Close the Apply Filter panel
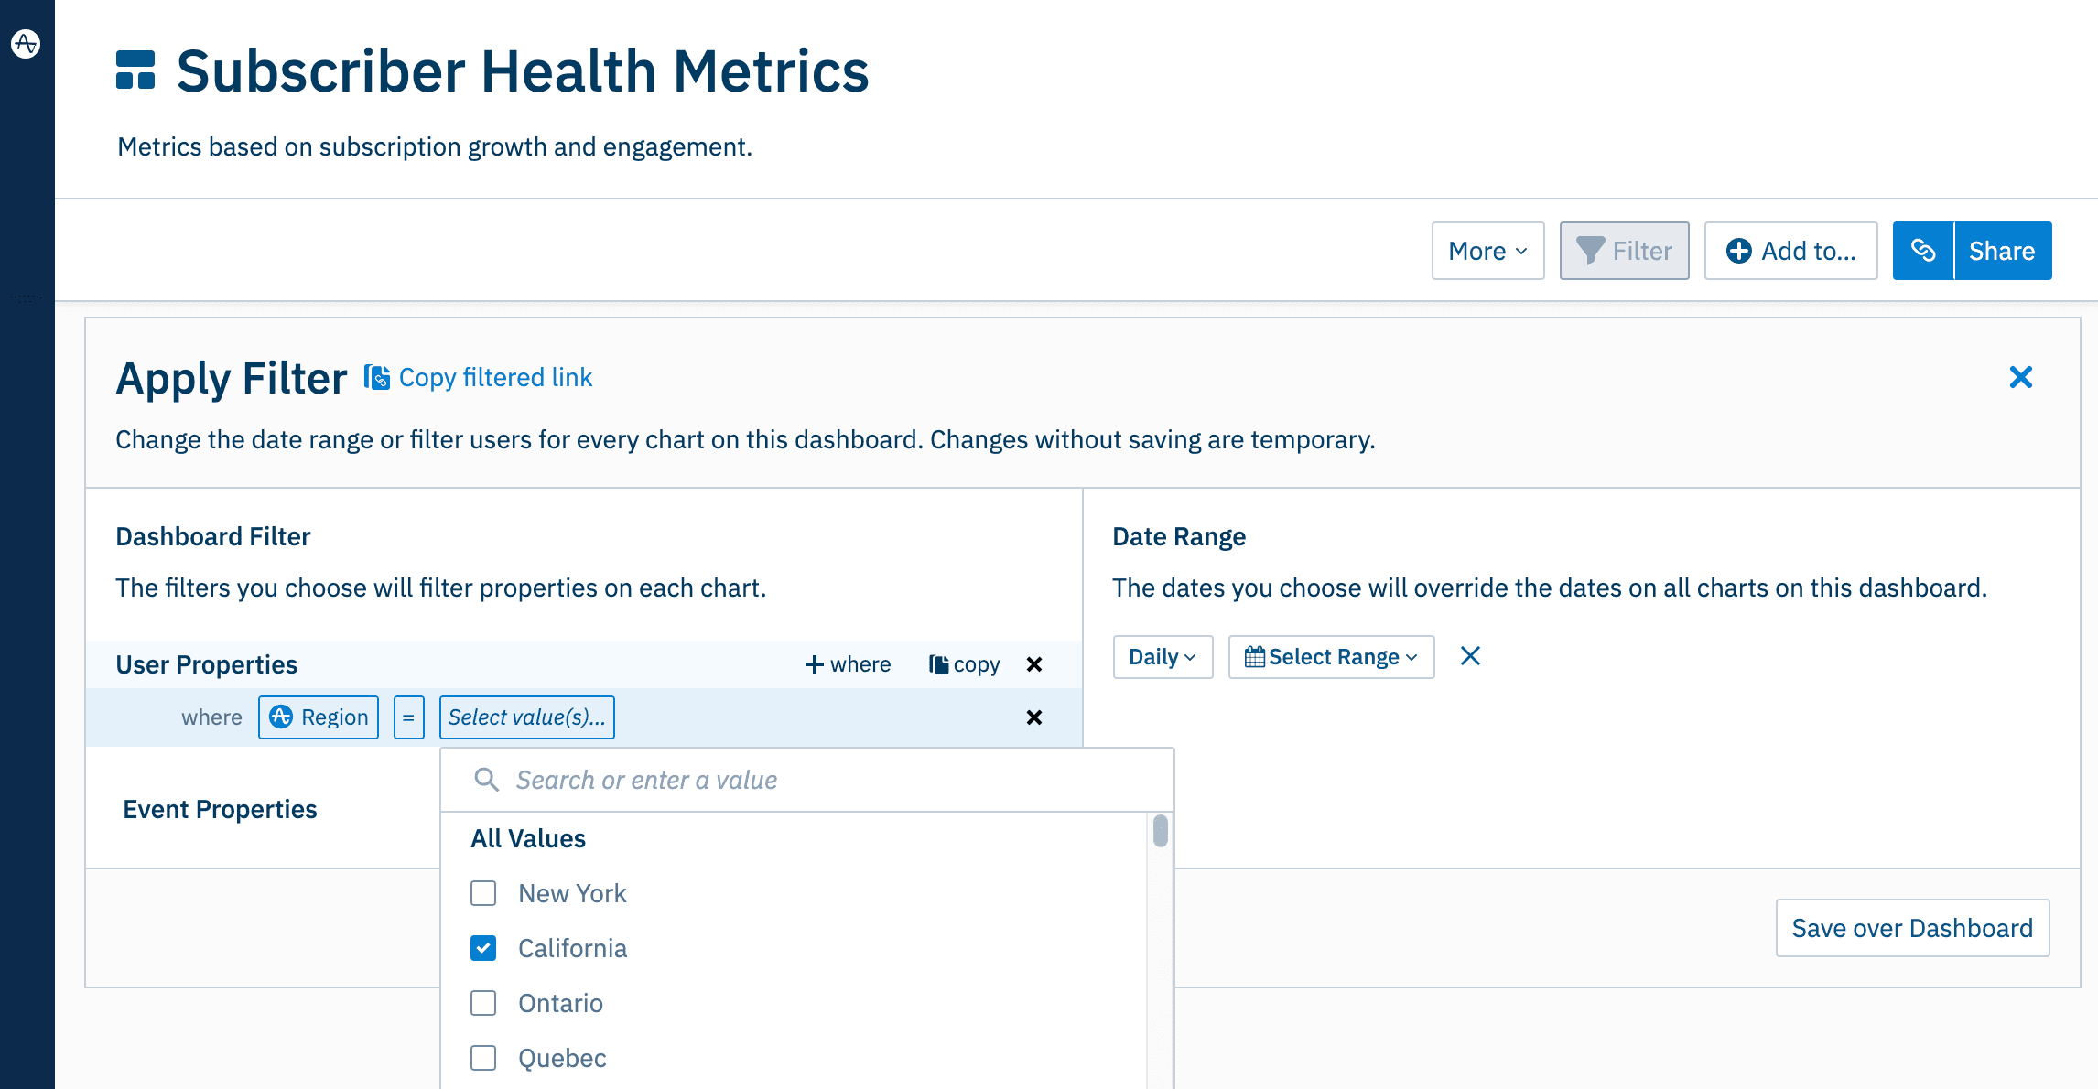 2020,377
